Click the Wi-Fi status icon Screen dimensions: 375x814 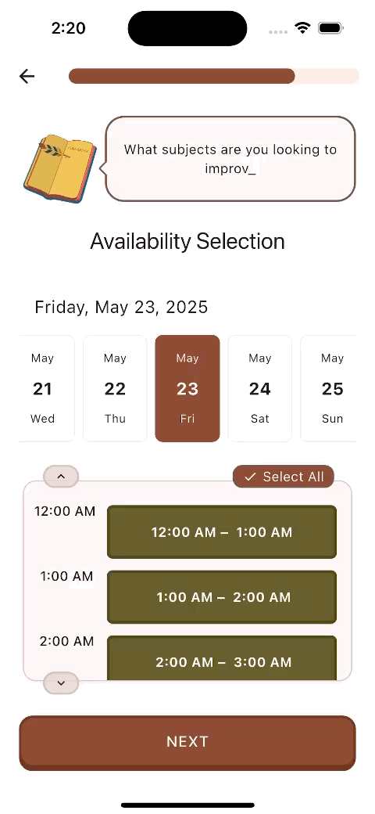(302, 28)
